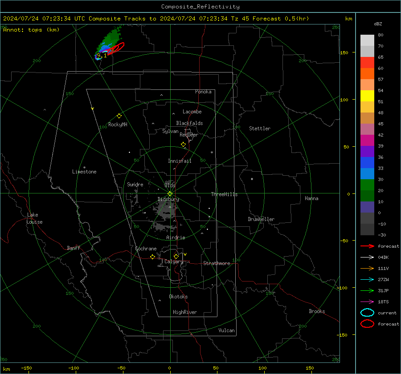
Task: Click the Airdrie city label
Action: (176, 237)
